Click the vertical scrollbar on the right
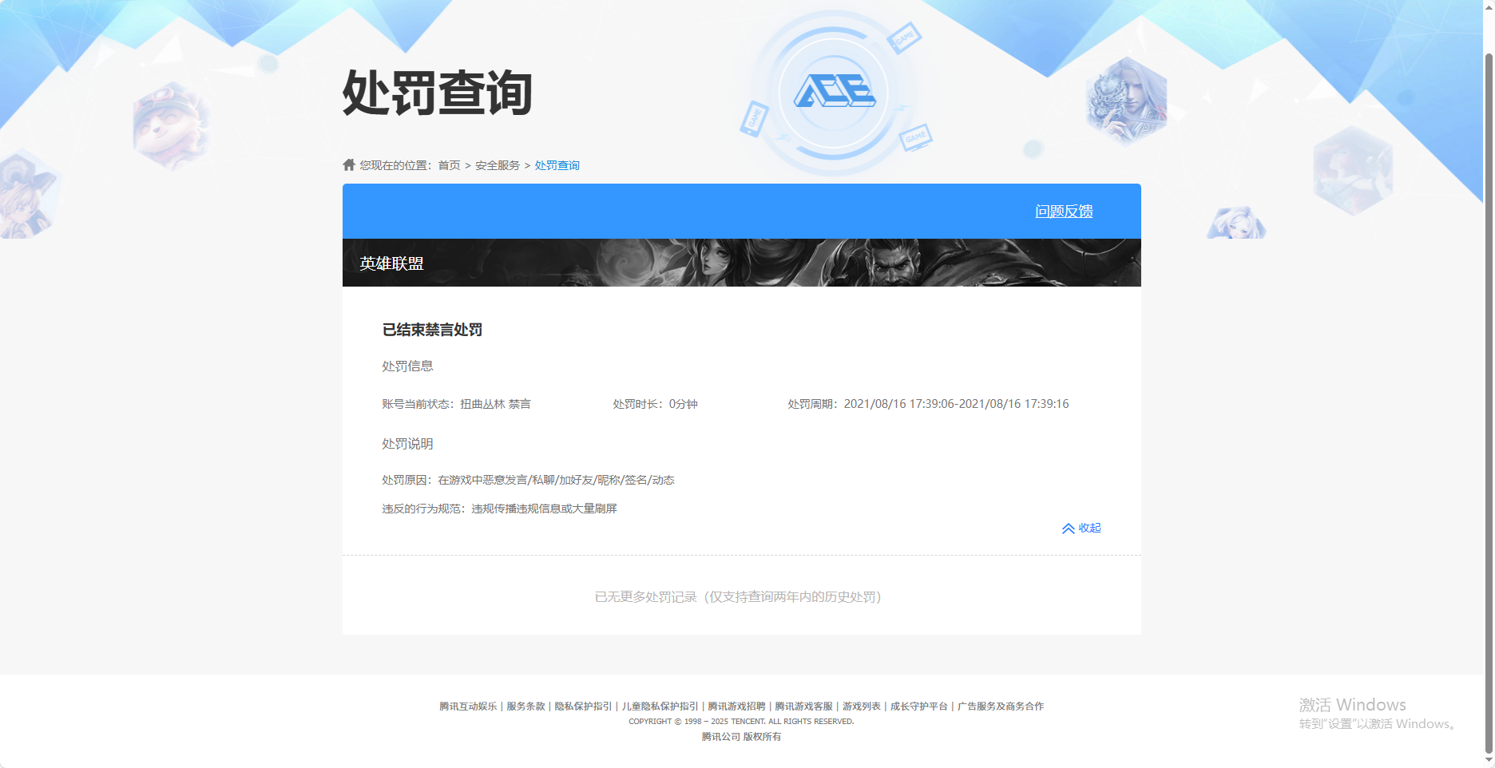Image resolution: width=1495 pixels, height=768 pixels. (x=1487, y=383)
